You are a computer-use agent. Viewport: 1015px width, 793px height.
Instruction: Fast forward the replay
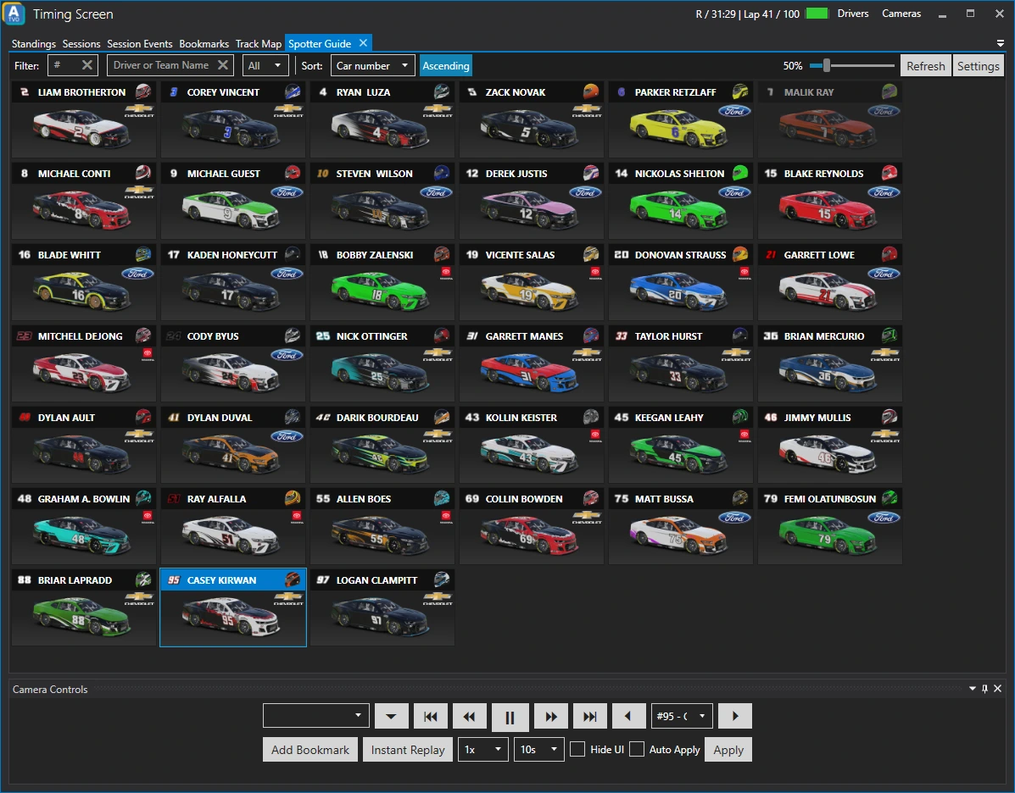[551, 716]
